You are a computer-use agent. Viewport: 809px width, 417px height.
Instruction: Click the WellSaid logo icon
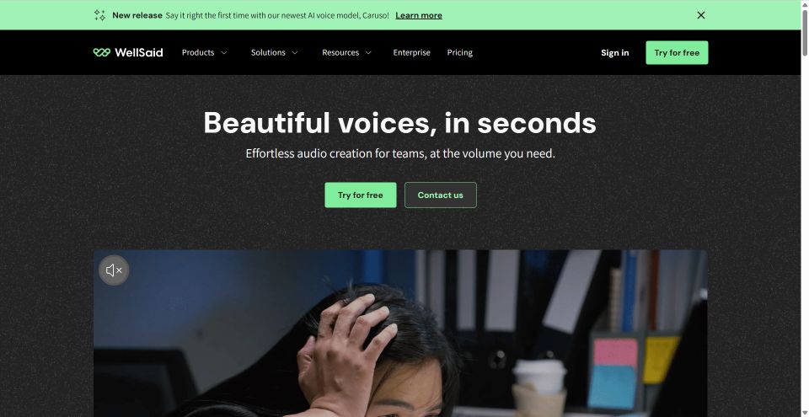pyautogui.click(x=102, y=52)
